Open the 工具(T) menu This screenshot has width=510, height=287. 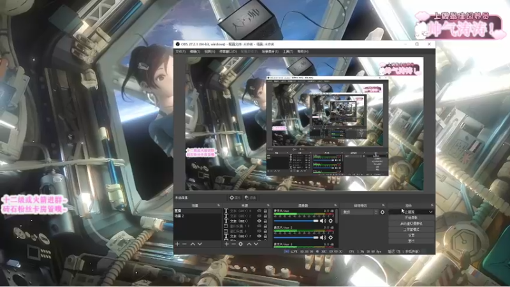tap(288, 52)
